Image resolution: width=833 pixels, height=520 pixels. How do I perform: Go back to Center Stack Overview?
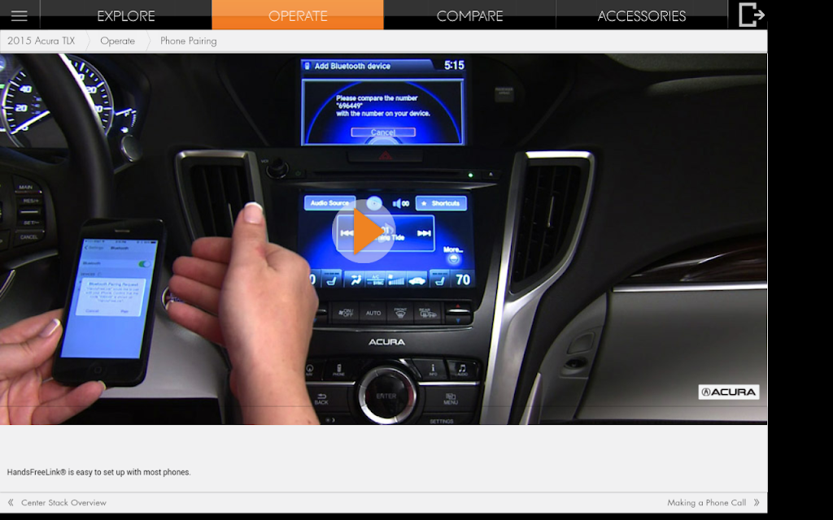63,502
